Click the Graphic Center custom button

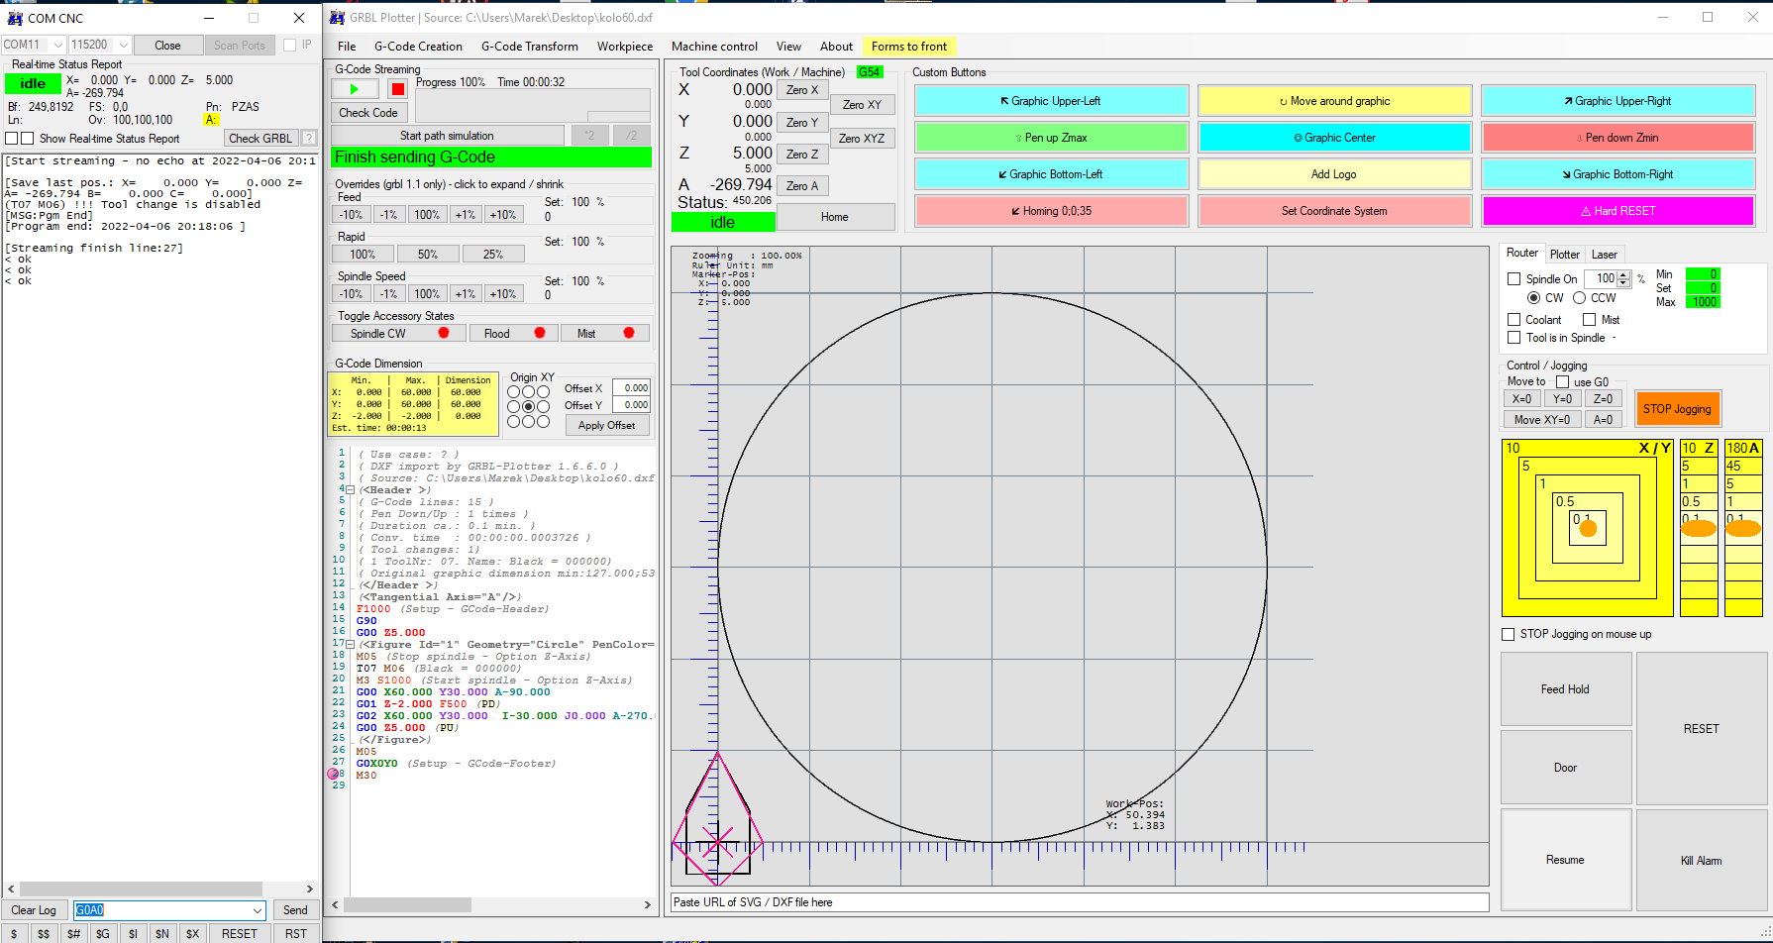1334,138
